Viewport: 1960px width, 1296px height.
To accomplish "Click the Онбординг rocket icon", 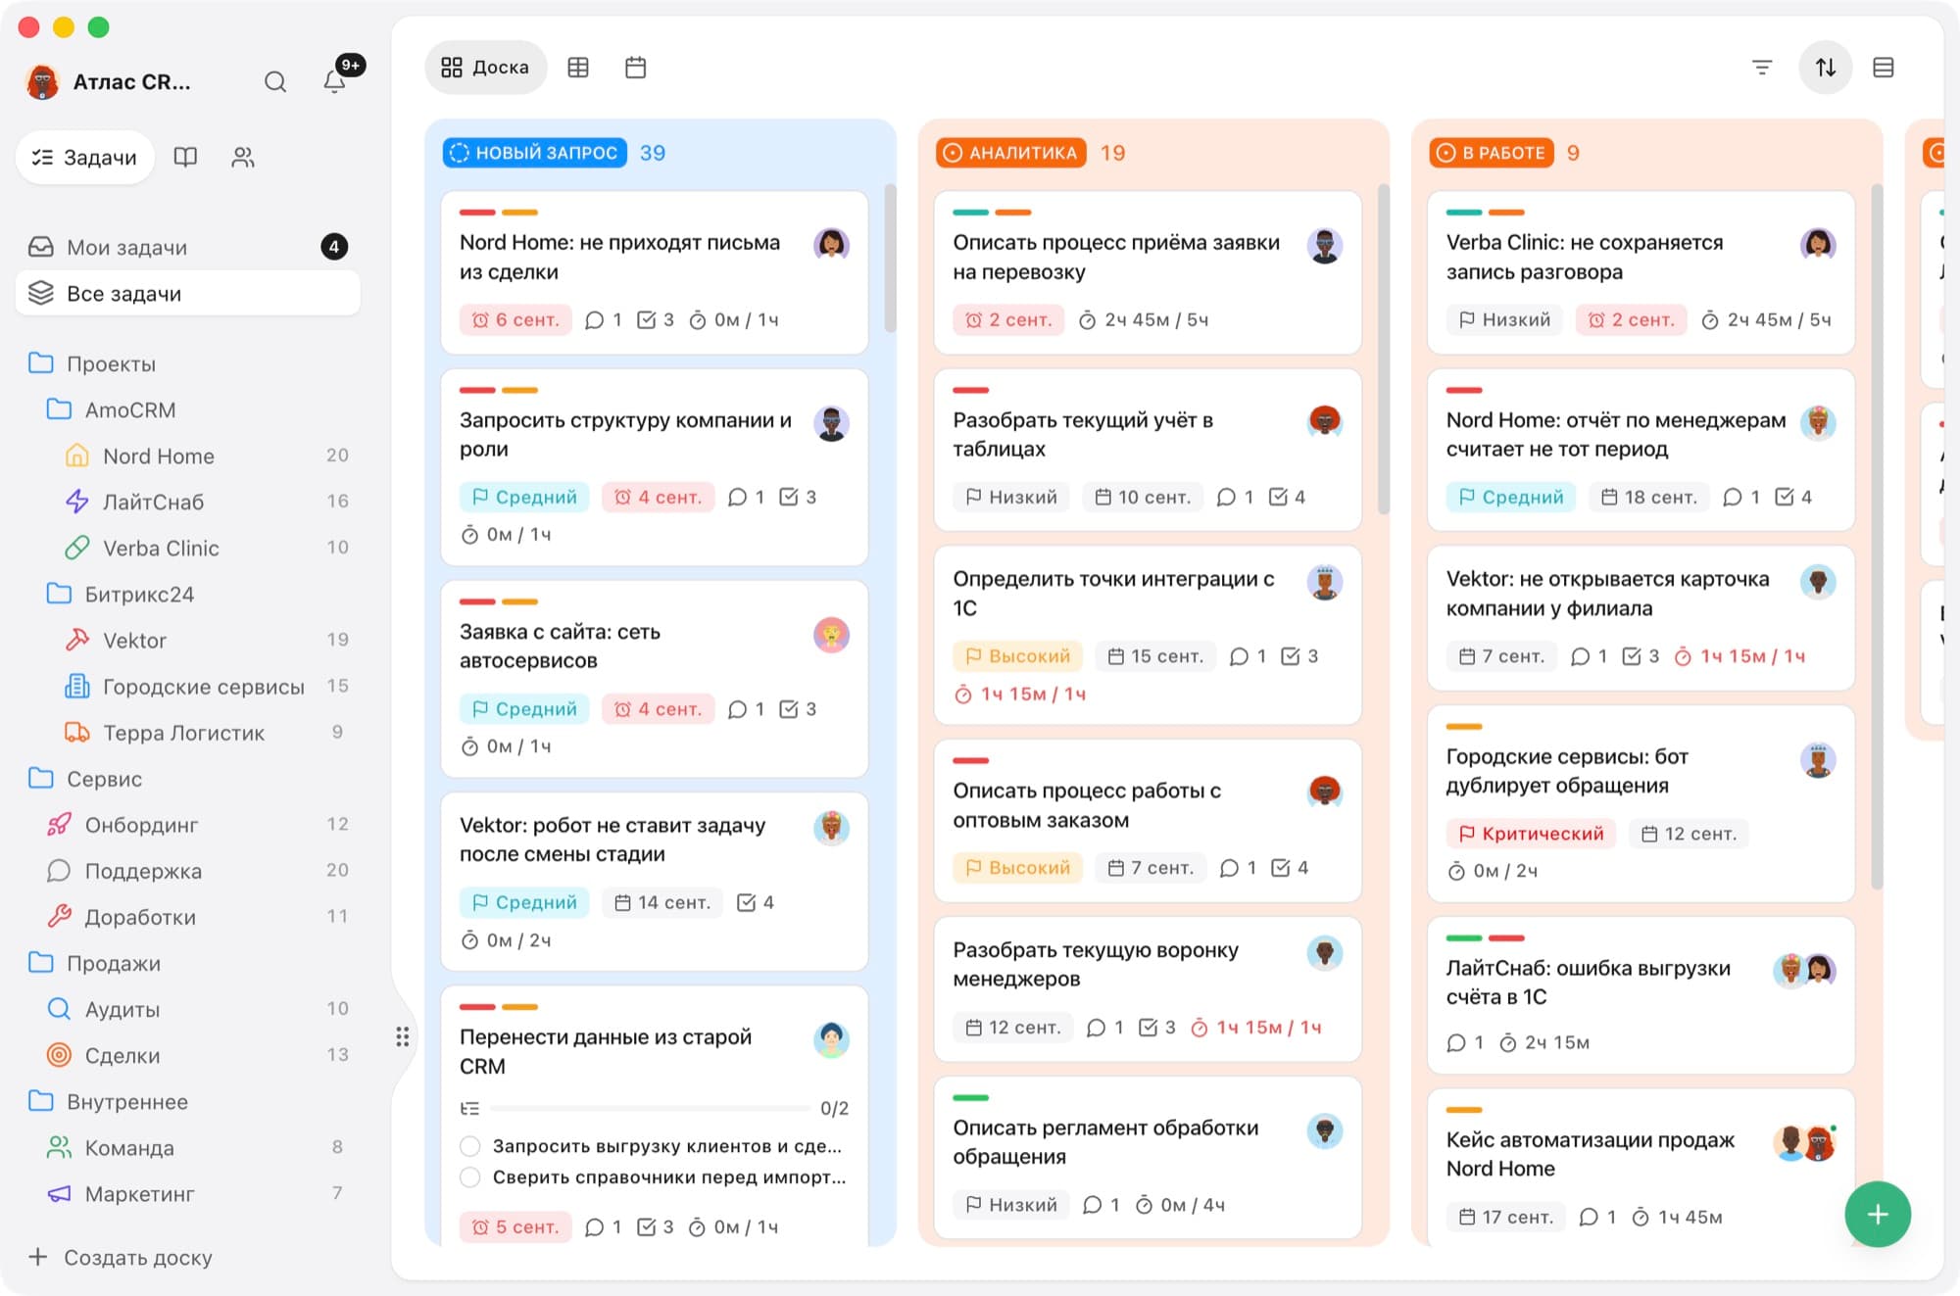I will [x=59, y=825].
